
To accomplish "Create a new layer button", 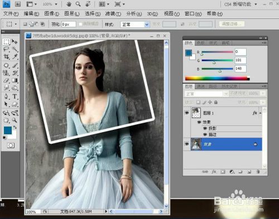I will point(249,172).
